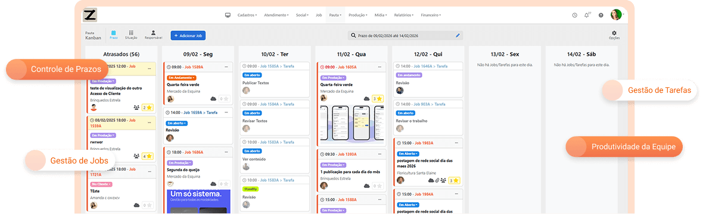Open three-dot menu on Job 1686A card

click(226, 152)
